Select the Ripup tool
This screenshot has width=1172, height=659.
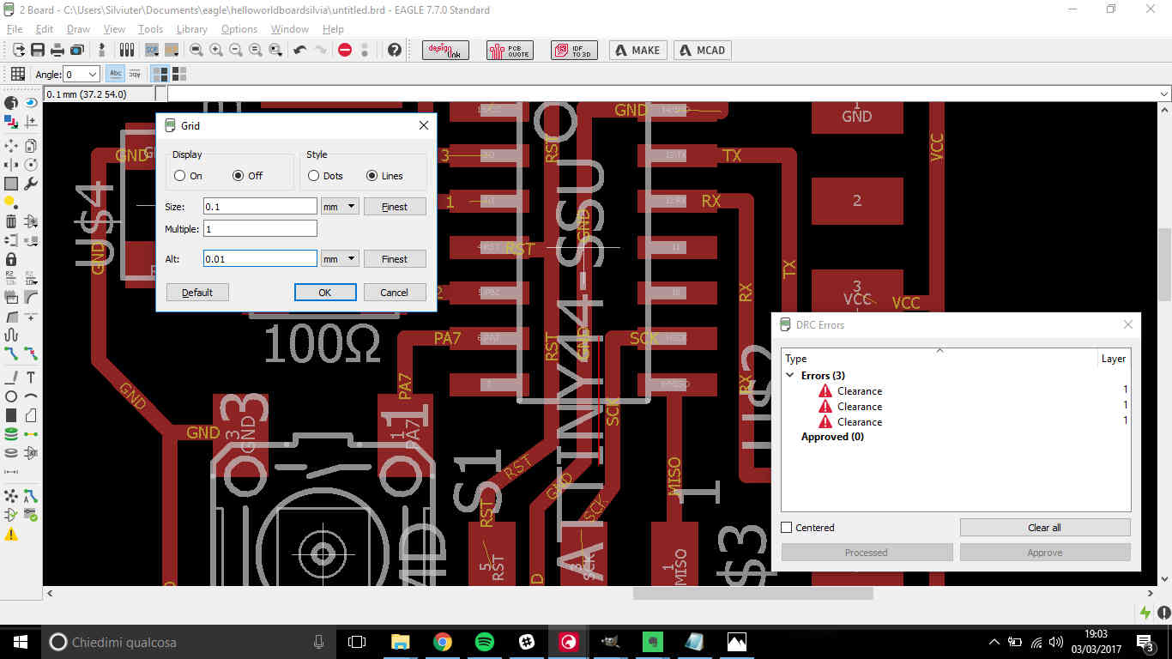click(x=31, y=353)
